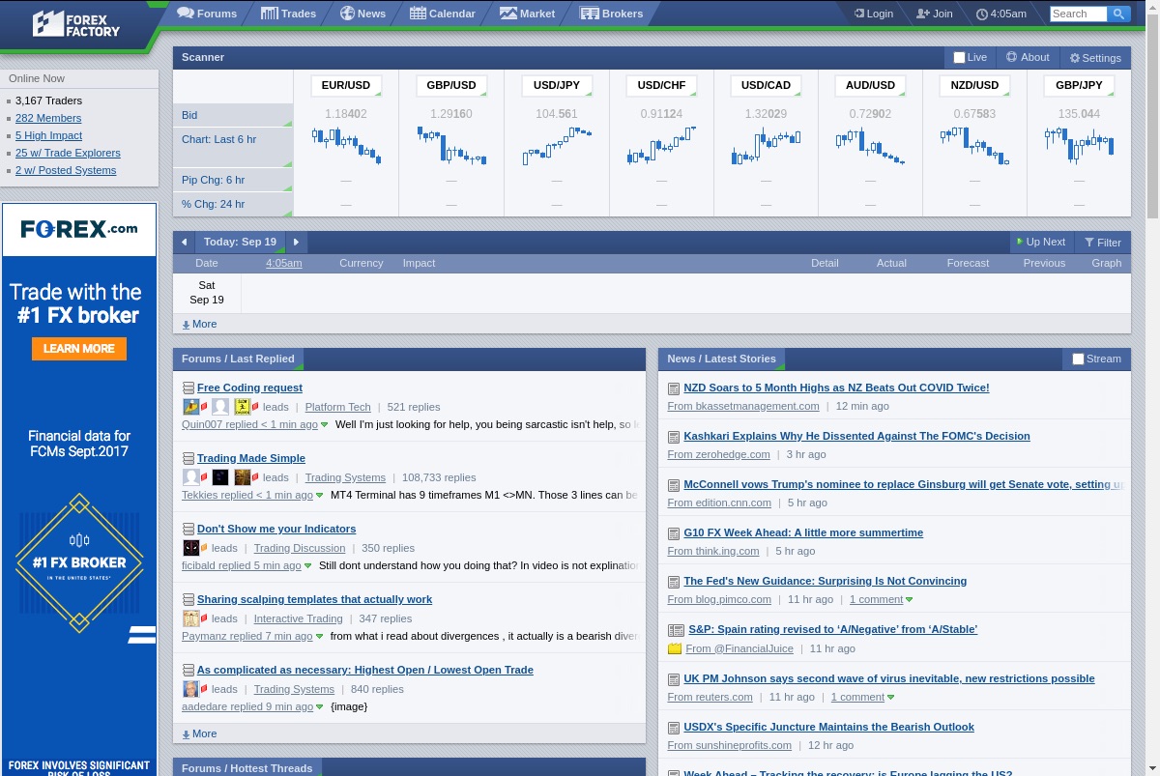The width and height of the screenshot is (1160, 776).
Task: Open the Forums menu tab
Action: 207,14
